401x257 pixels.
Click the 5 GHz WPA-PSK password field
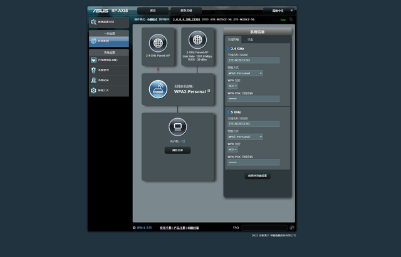tap(253, 163)
